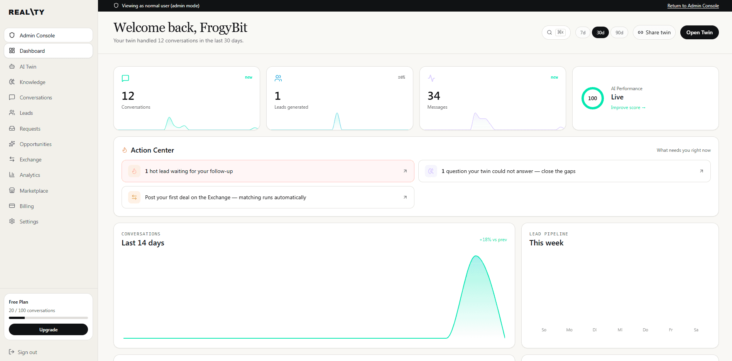The height and width of the screenshot is (361, 732).
Task: Select the Marketplace store icon
Action: point(12,191)
